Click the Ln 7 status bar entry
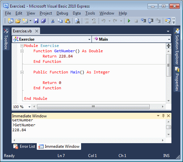183x162 pixels. (61, 156)
